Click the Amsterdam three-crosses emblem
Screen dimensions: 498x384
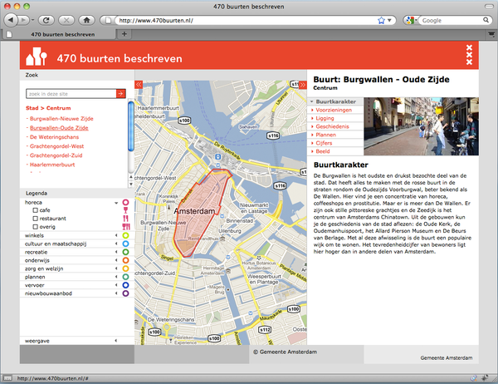tap(469, 55)
